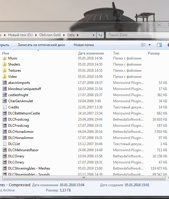This screenshot has width=169, height=199.
Task: Expand the breadcrumb arrow after Data
Action: (78, 35)
